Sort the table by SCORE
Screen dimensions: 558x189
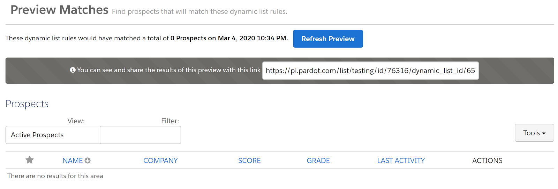pos(249,161)
